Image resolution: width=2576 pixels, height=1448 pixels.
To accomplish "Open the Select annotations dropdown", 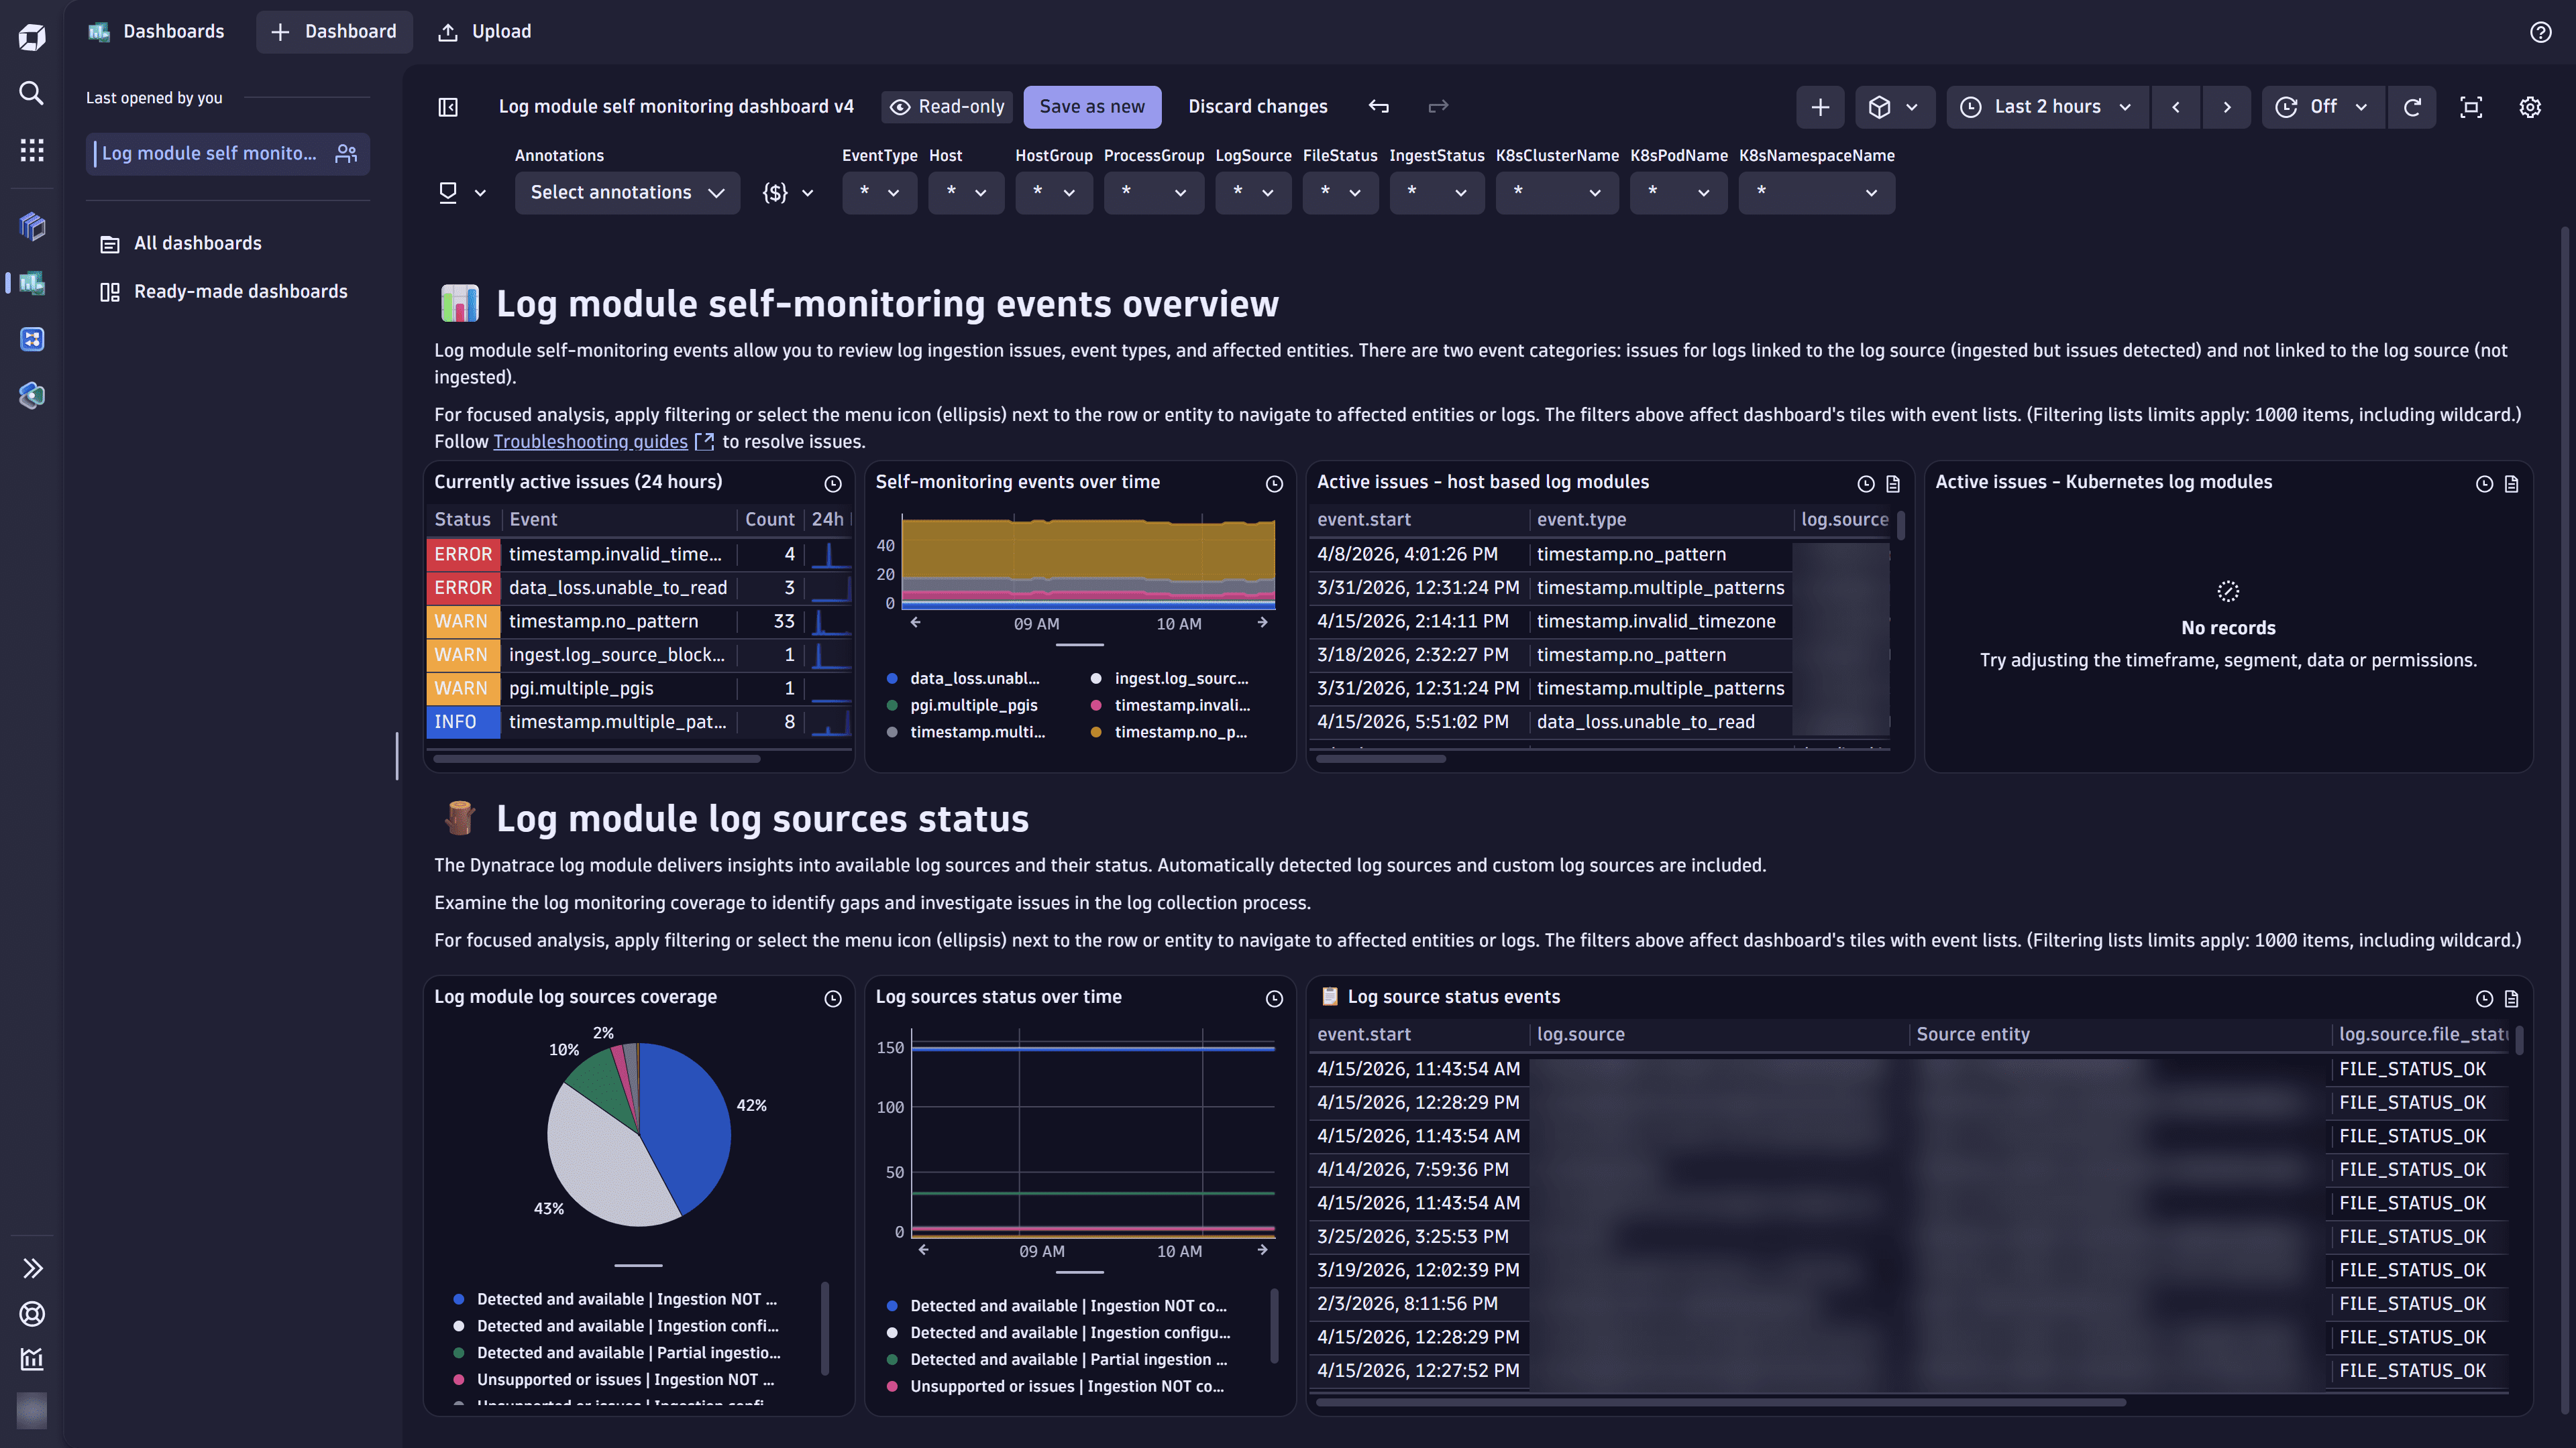I will coord(627,192).
